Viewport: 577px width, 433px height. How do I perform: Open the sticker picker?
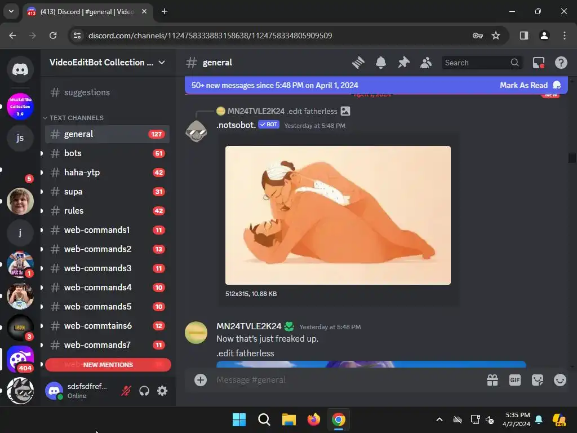pyautogui.click(x=538, y=380)
